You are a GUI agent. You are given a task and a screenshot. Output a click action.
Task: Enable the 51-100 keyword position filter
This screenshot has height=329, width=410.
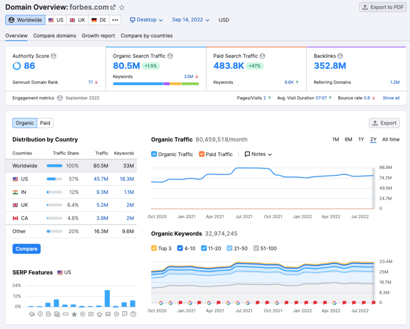click(x=256, y=248)
